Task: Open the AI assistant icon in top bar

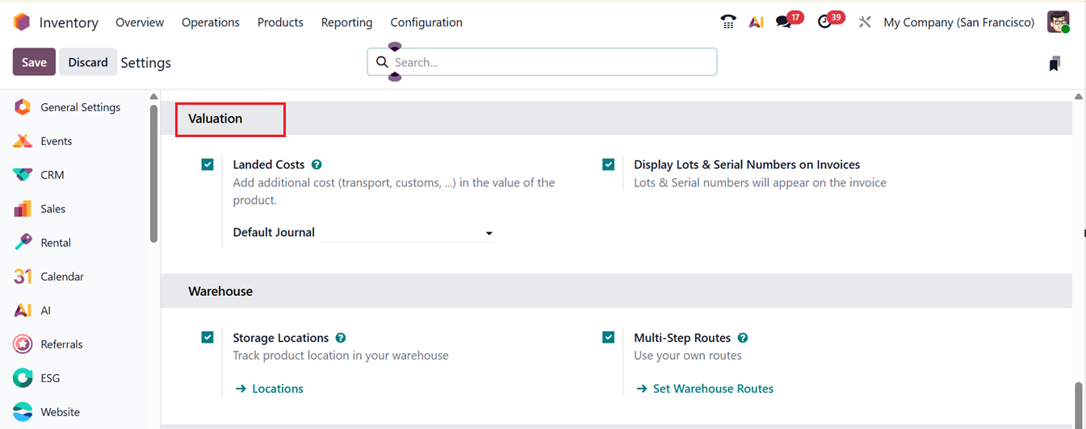Action: [756, 23]
